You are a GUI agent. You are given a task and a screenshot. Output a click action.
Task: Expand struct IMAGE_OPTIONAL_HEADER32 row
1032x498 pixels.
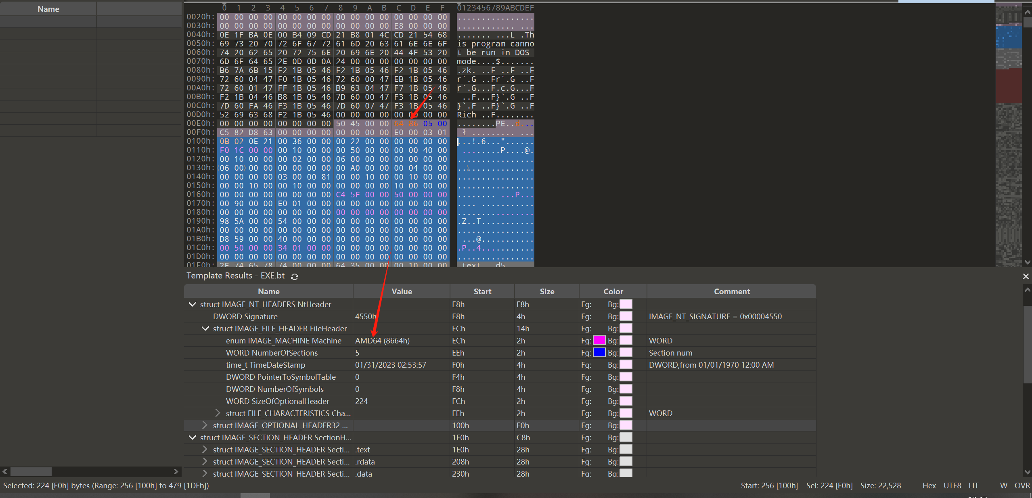(205, 425)
